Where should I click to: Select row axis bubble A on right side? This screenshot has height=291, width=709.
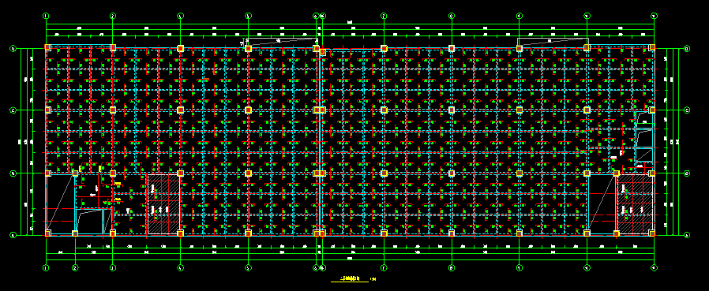pos(687,235)
